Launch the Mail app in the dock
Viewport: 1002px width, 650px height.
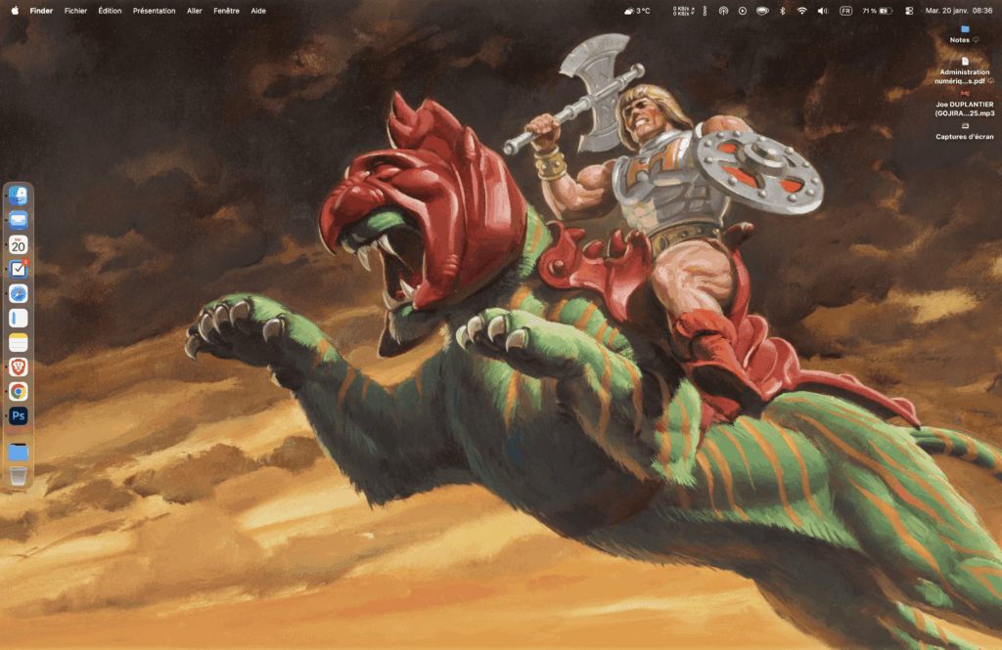click(x=19, y=221)
